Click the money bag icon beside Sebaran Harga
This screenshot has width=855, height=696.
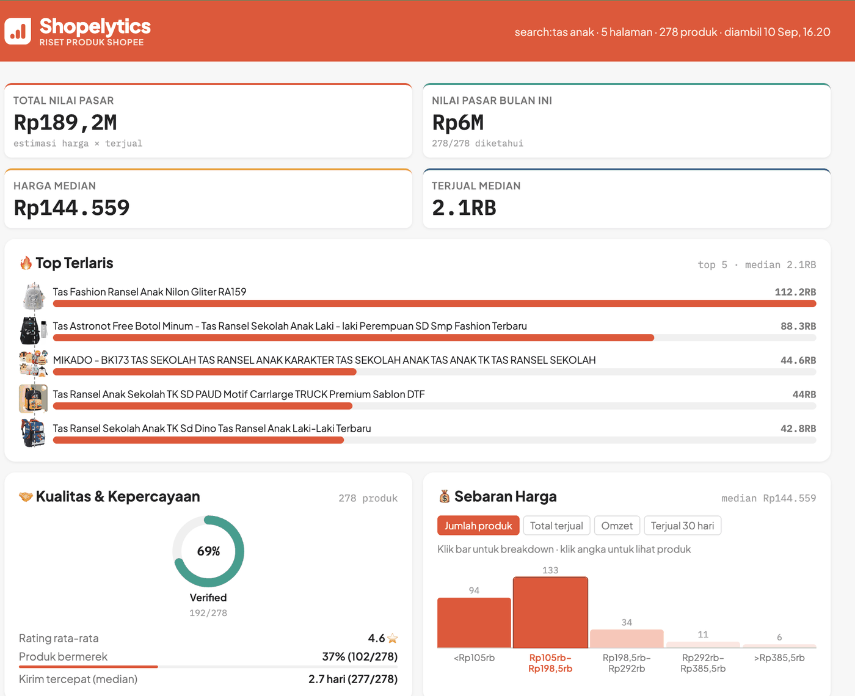[445, 496]
